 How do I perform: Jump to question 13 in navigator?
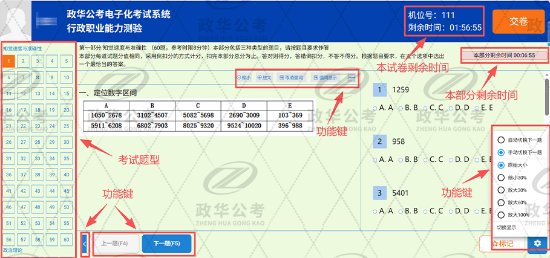(38, 94)
